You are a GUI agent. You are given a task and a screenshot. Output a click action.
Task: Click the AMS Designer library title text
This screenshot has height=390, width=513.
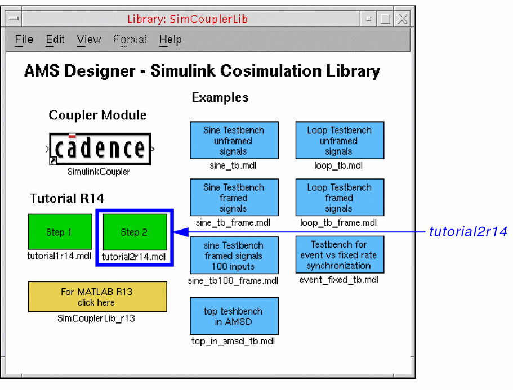click(x=202, y=71)
